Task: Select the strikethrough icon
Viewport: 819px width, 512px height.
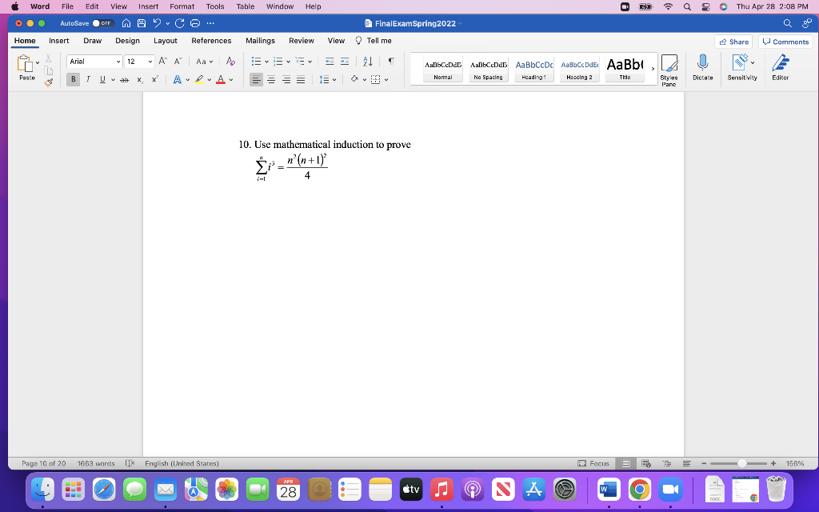Action: tap(125, 79)
